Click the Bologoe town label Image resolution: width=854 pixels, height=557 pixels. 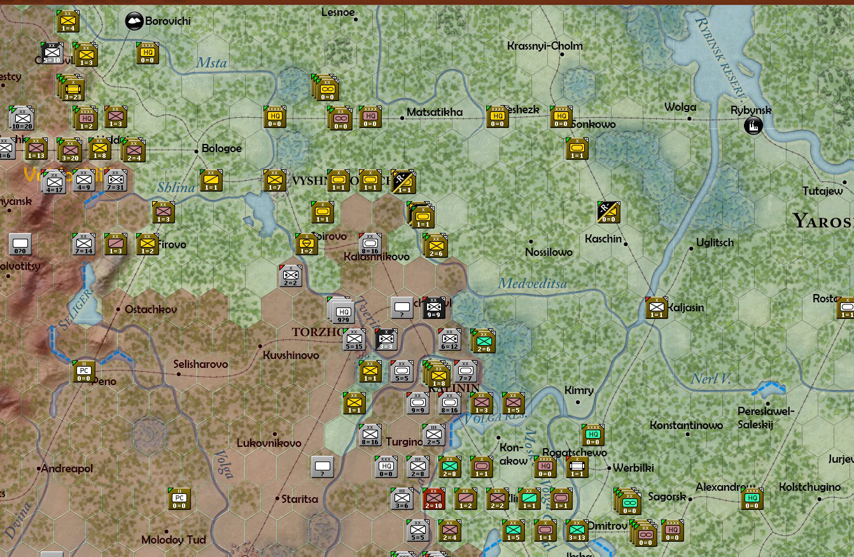(221, 149)
